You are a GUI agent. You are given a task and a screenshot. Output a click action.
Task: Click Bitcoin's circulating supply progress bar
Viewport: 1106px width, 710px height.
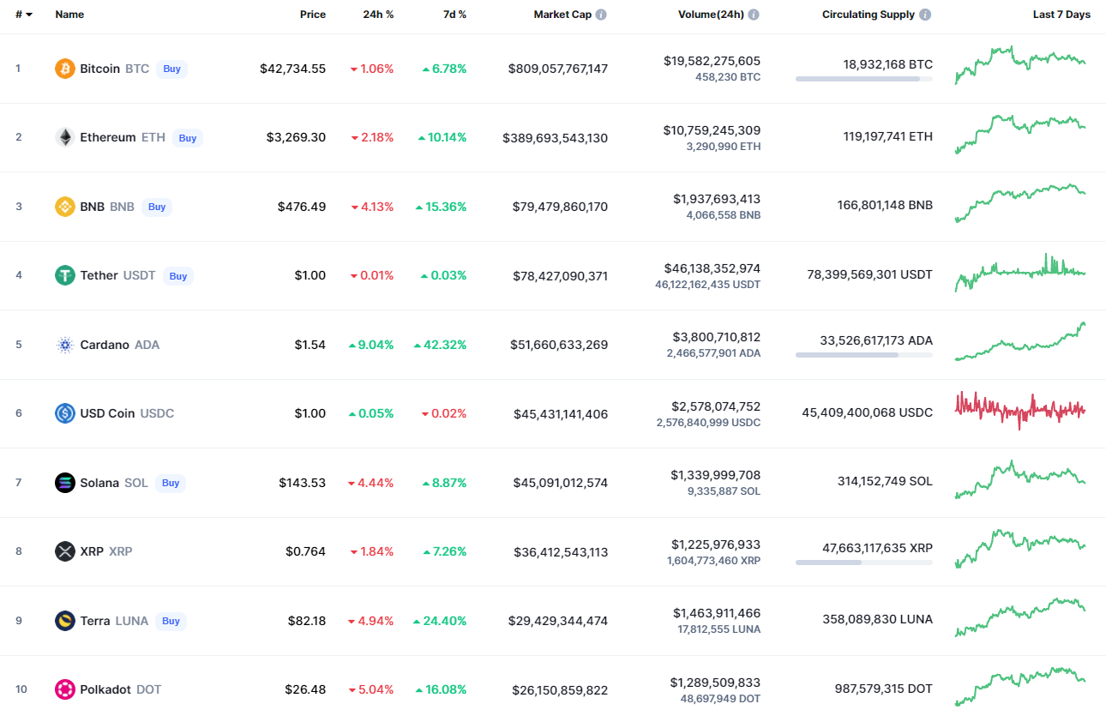(863, 79)
